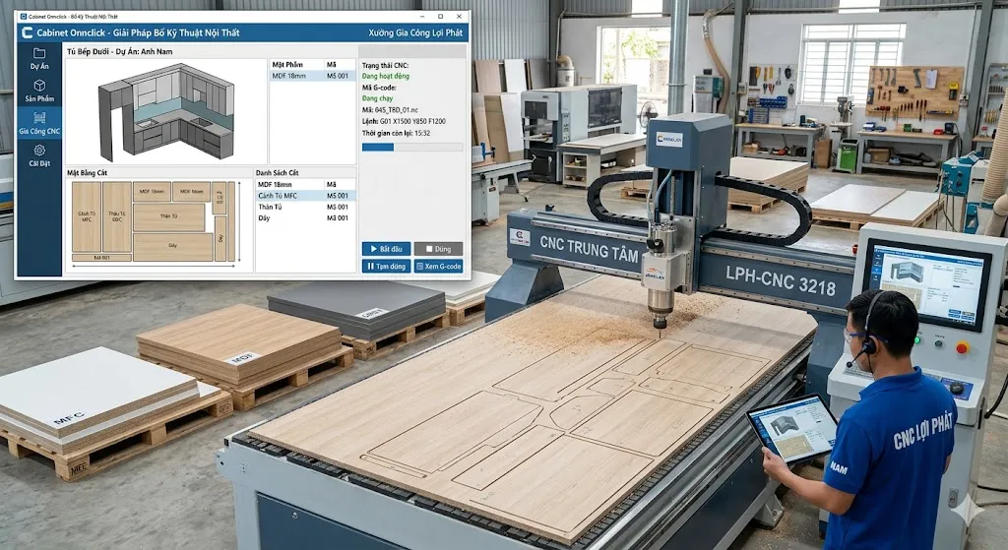Stop the job with the Dừng button
This screenshot has width=1008, height=550.
[x=438, y=249]
